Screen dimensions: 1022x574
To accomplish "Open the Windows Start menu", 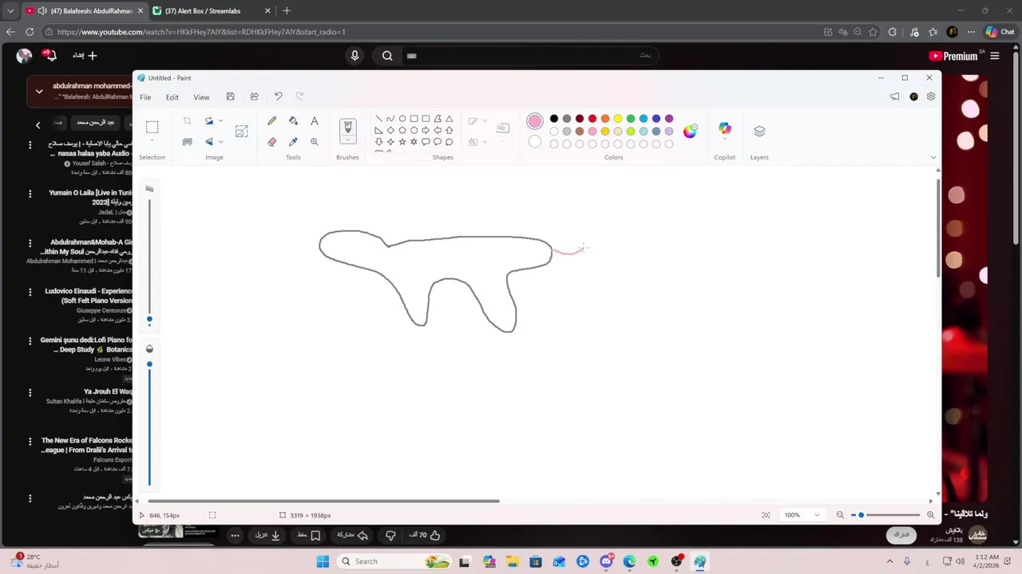I will (323, 561).
